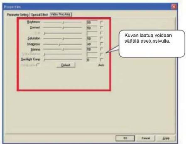Image resolution: width=186 pixels, height=144 pixels.
Task: Click the Saturation slider thumb
Action: click(x=63, y=39)
